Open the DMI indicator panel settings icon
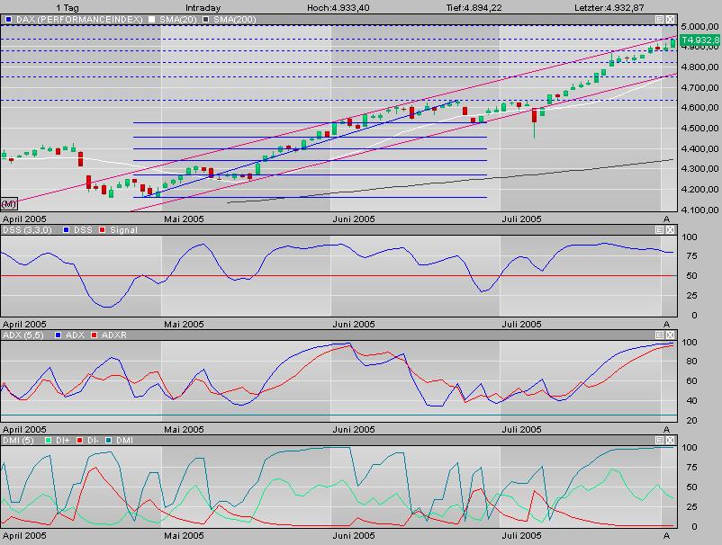The width and height of the screenshot is (722, 545). coord(659,440)
